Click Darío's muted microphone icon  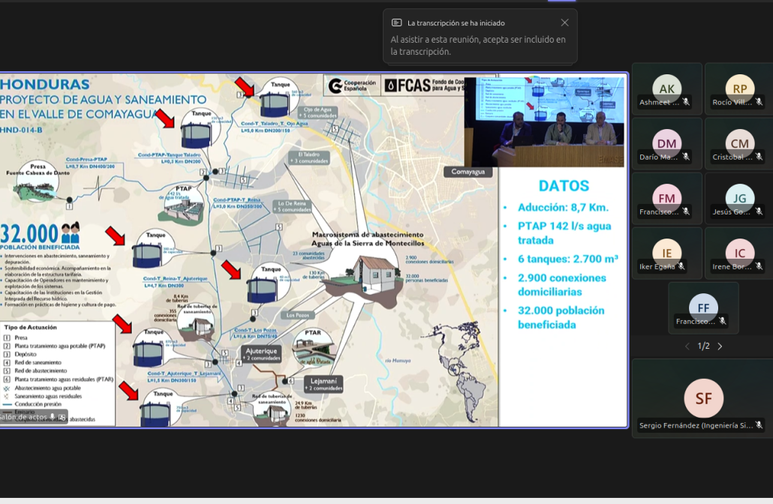point(686,157)
